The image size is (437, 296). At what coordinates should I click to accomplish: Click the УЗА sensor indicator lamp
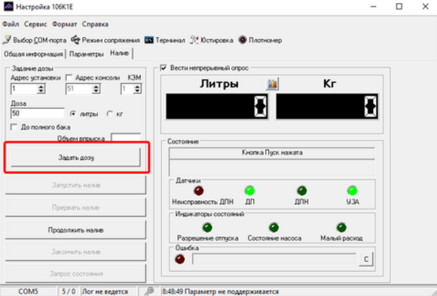(352, 191)
